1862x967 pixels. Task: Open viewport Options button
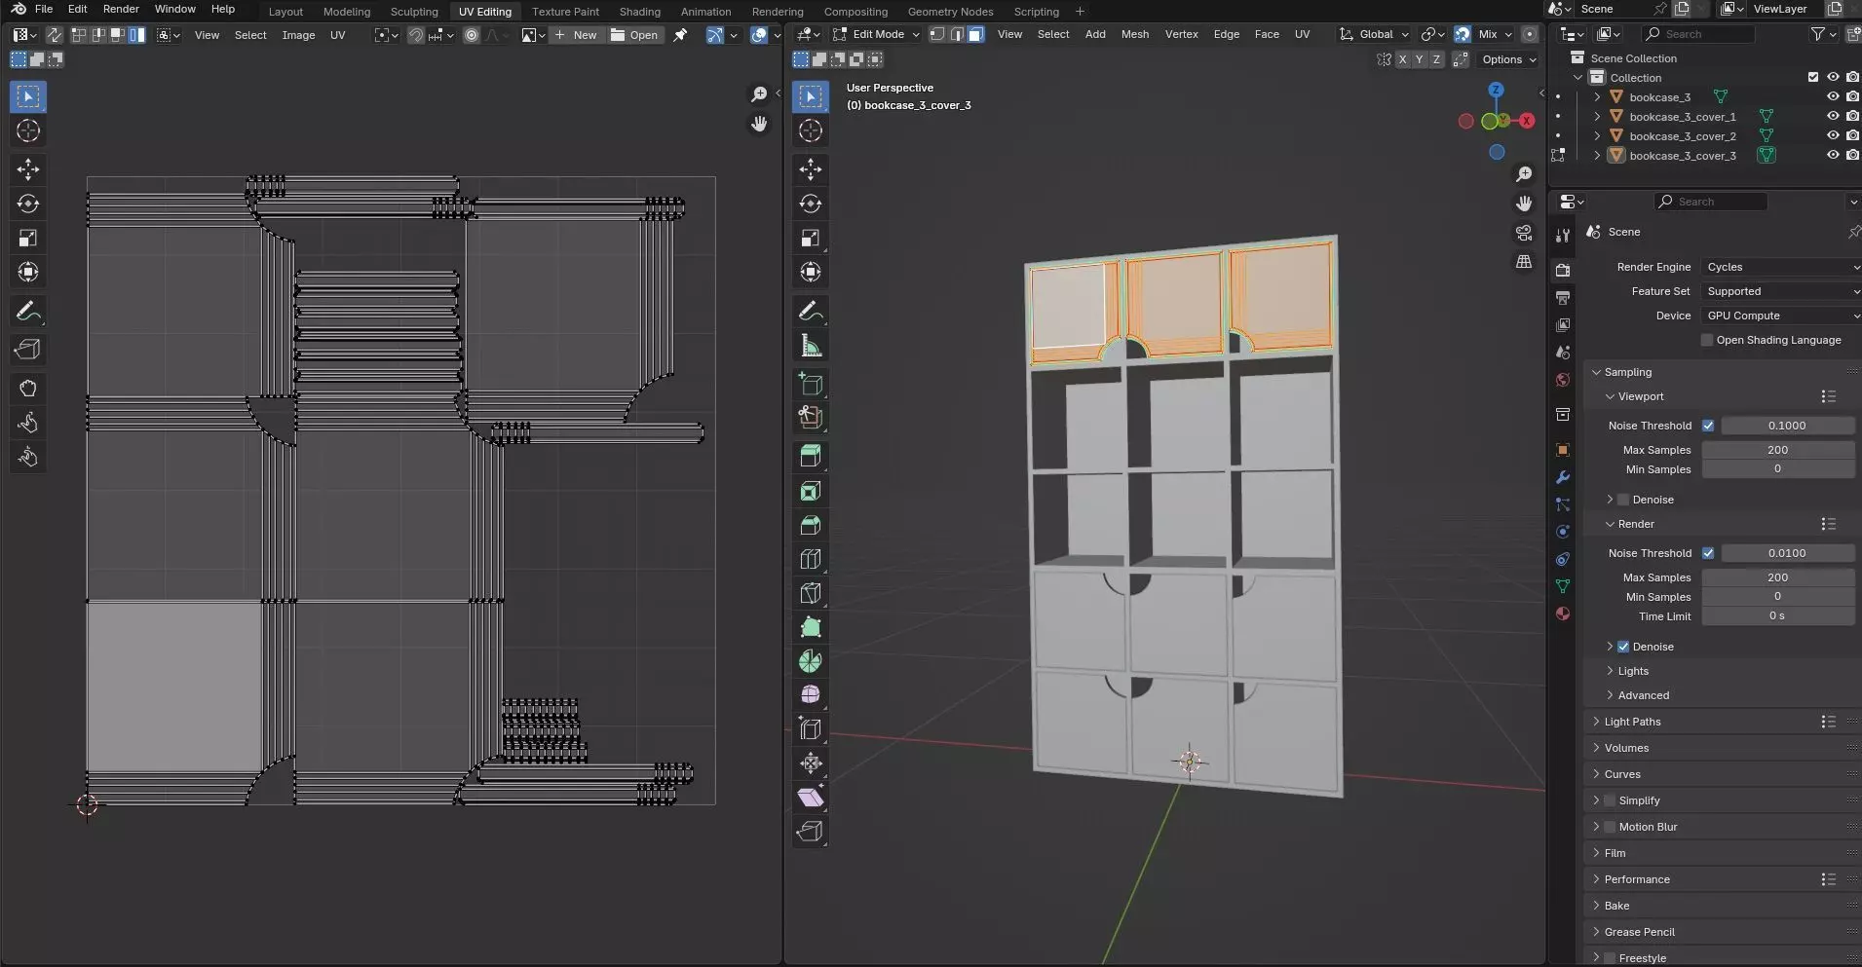click(1508, 59)
